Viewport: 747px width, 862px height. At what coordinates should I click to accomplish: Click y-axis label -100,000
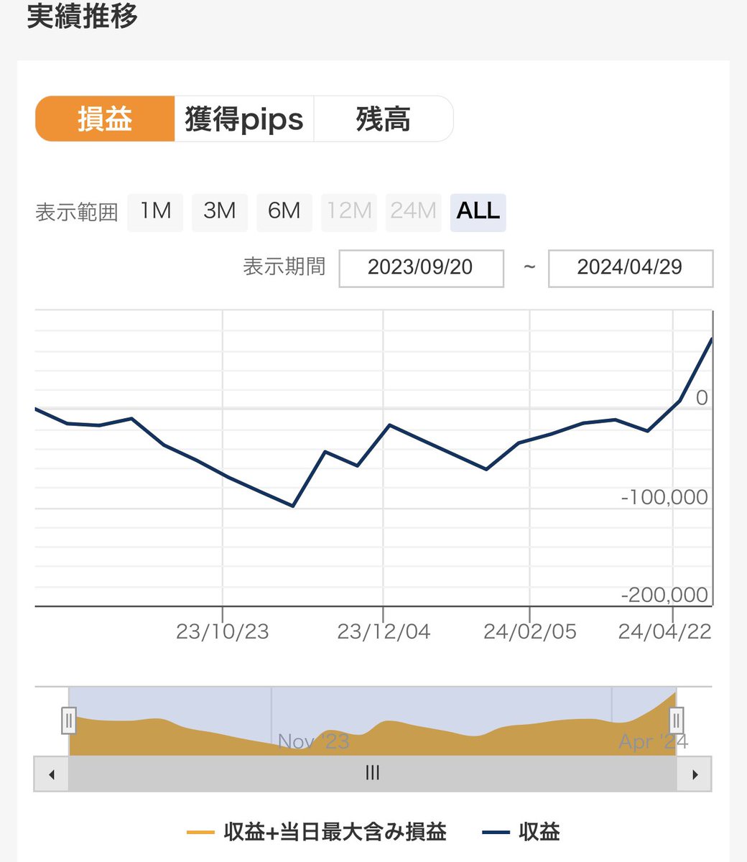coord(664,497)
